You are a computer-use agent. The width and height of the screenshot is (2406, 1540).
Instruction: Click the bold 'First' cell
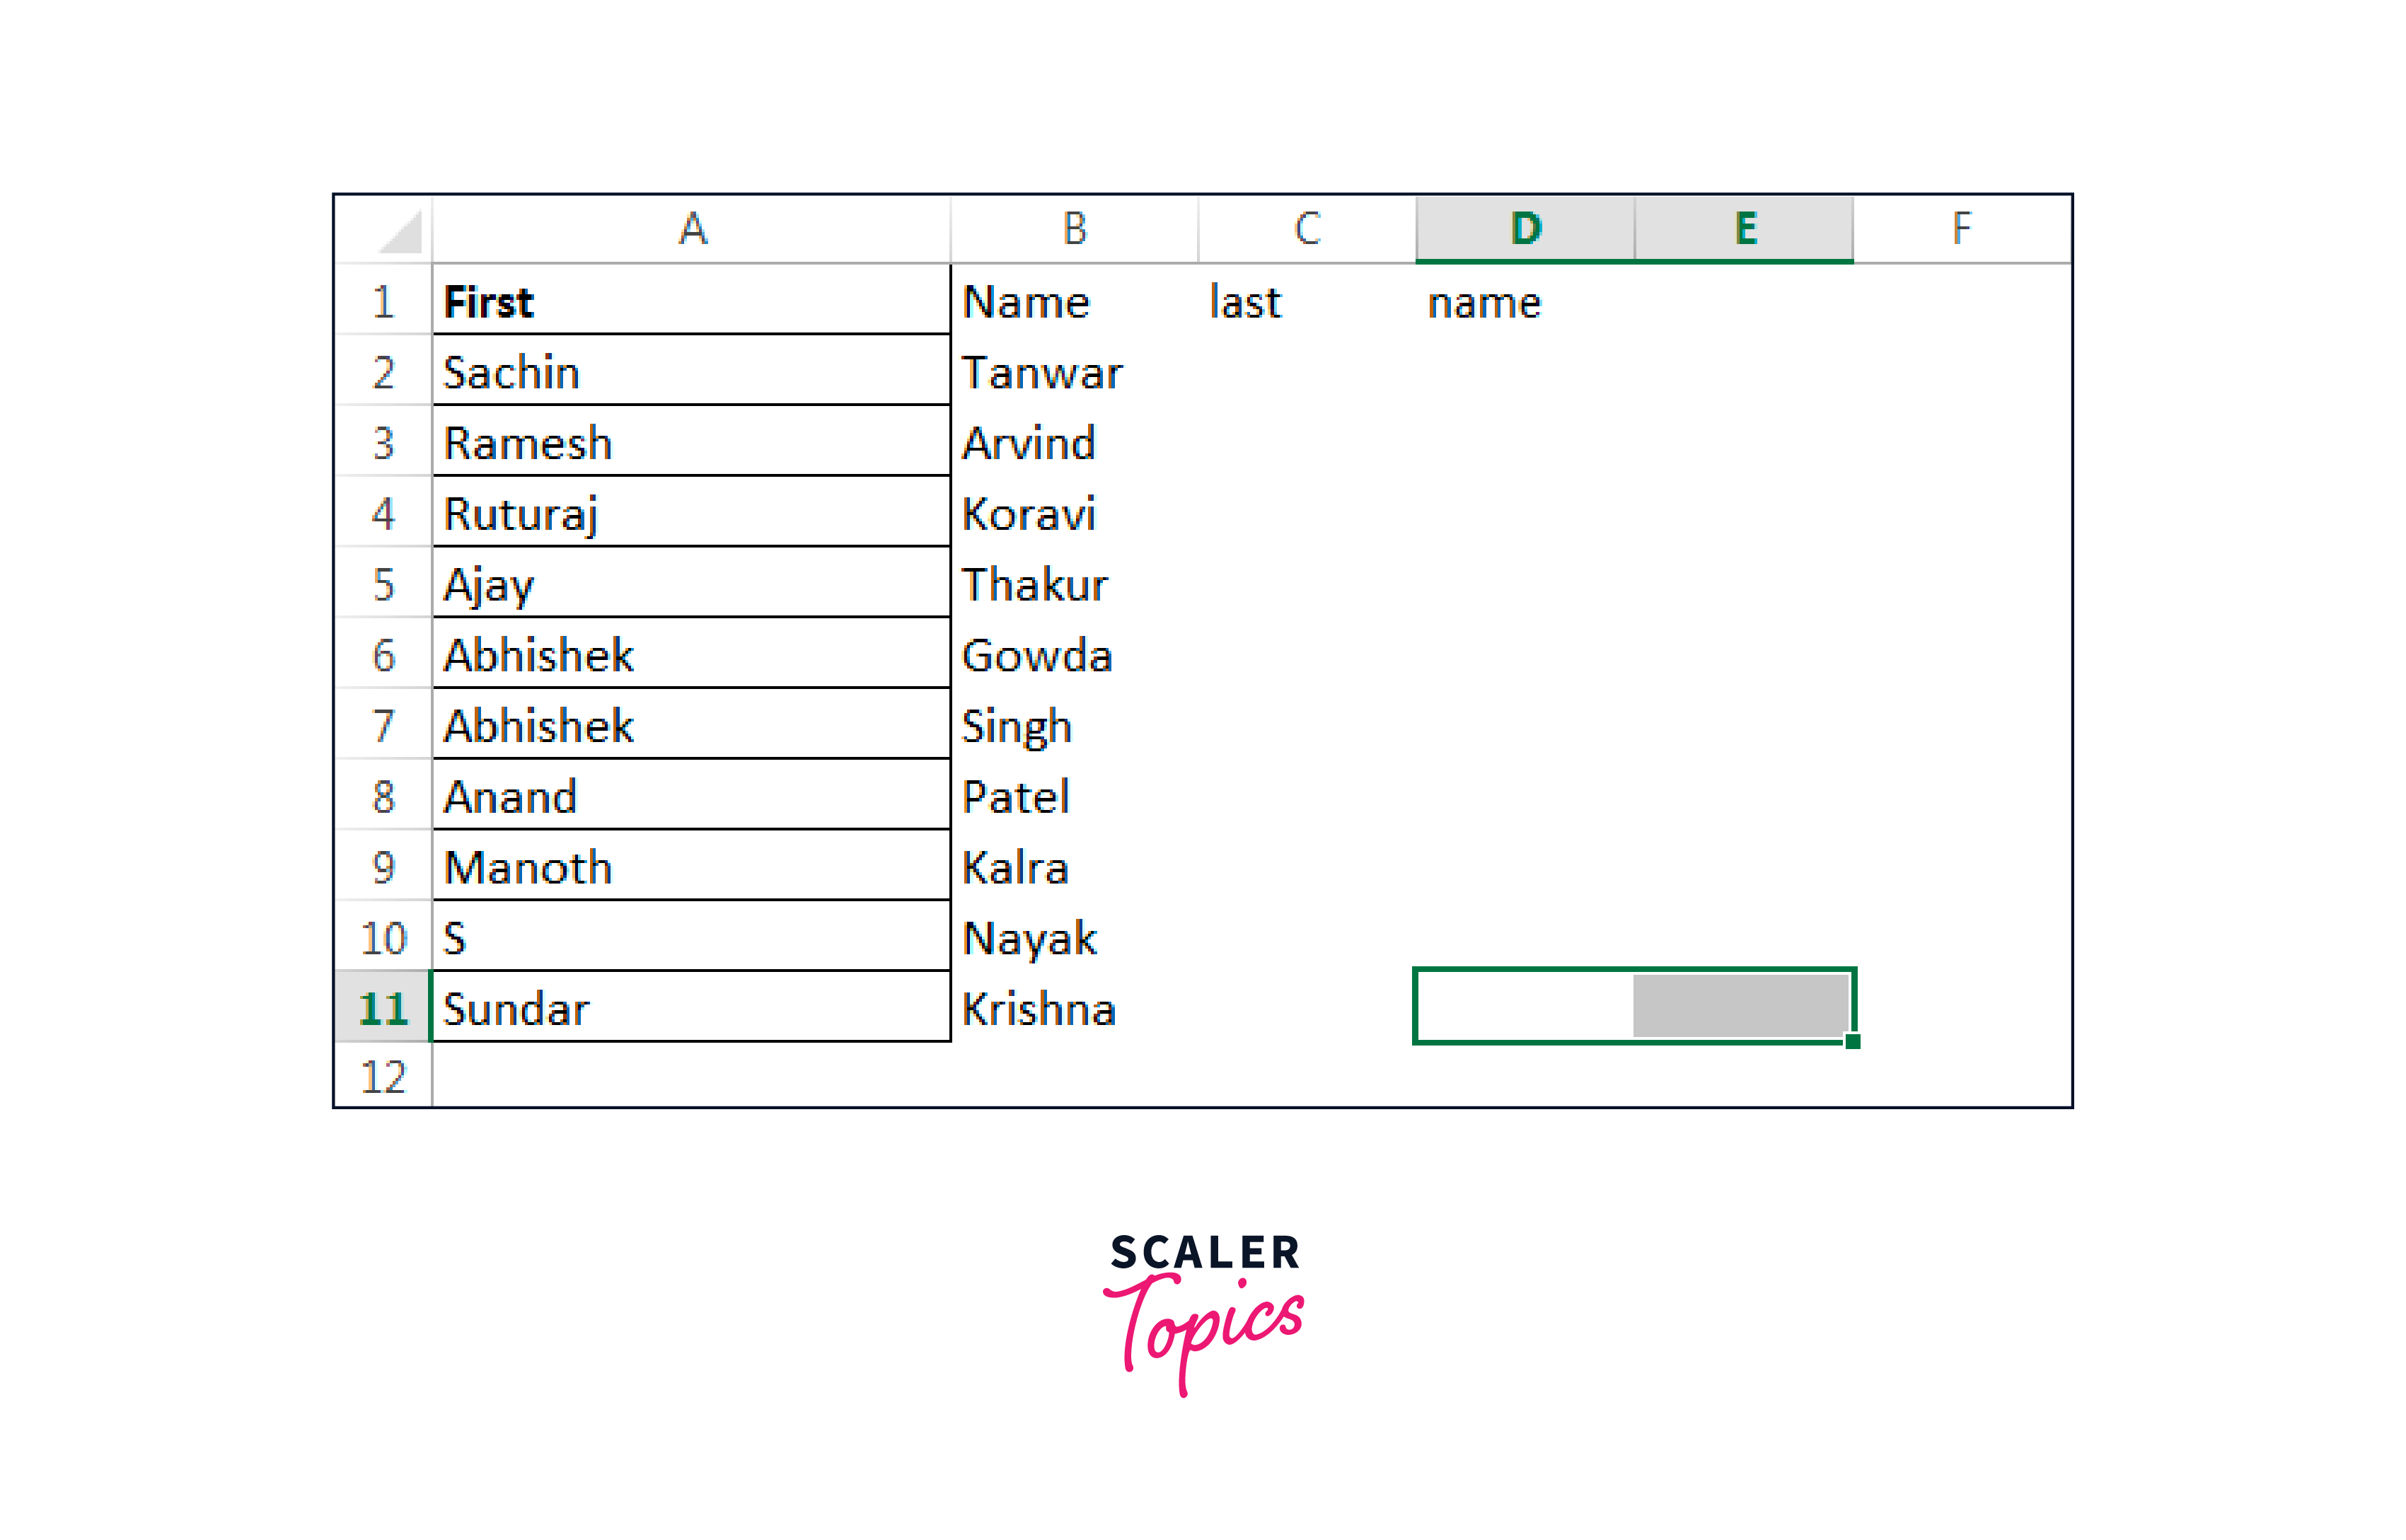coord(690,302)
